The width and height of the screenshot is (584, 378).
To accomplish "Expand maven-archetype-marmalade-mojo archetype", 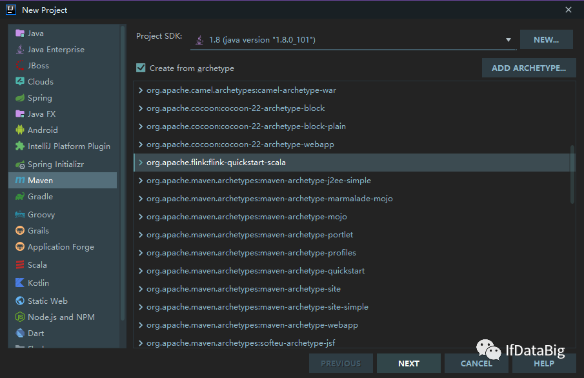I will tap(141, 199).
